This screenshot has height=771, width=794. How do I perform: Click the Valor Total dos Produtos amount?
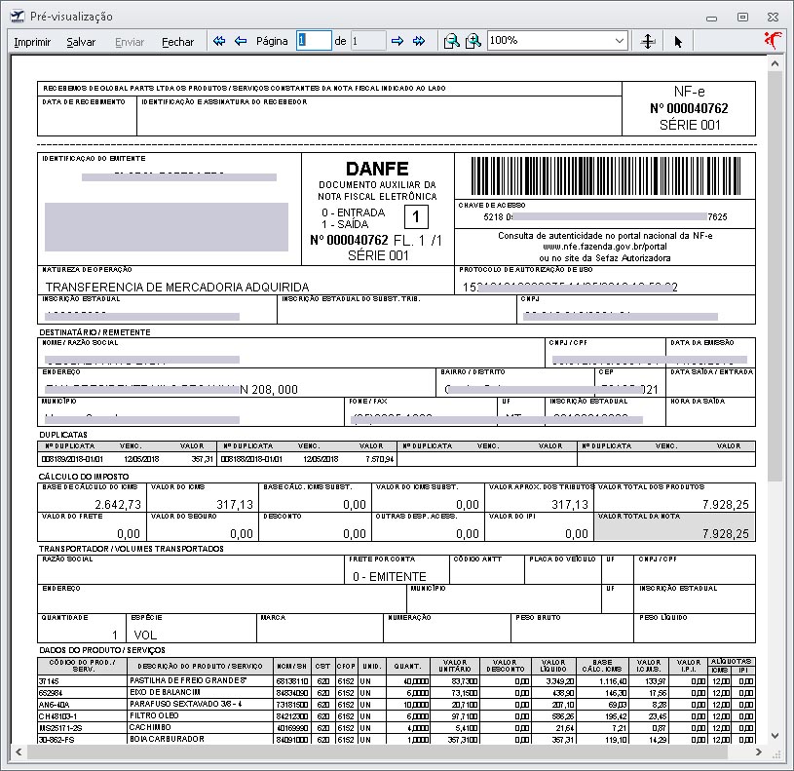725,505
